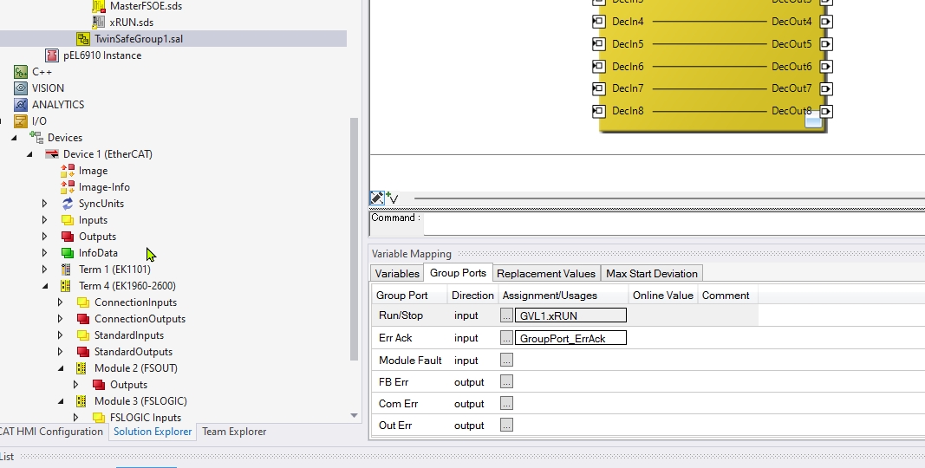Click the Device 1 (EtherCAT) icon
The width and height of the screenshot is (925, 468).
point(52,154)
